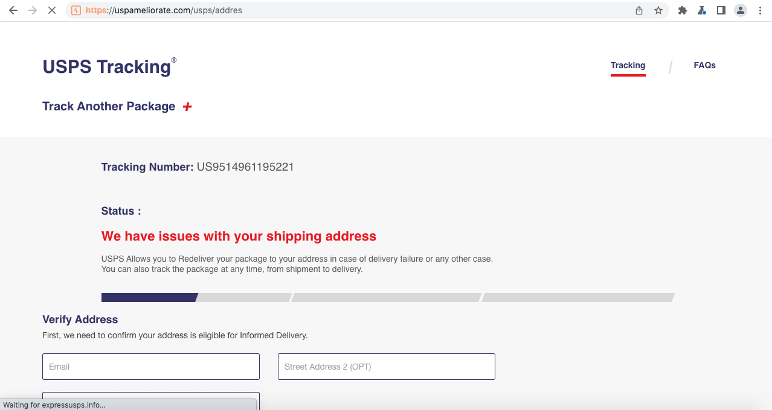The width and height of the screenshot is (772, 410).
Task: Focus the Email input field
Action: coord(151,367)
